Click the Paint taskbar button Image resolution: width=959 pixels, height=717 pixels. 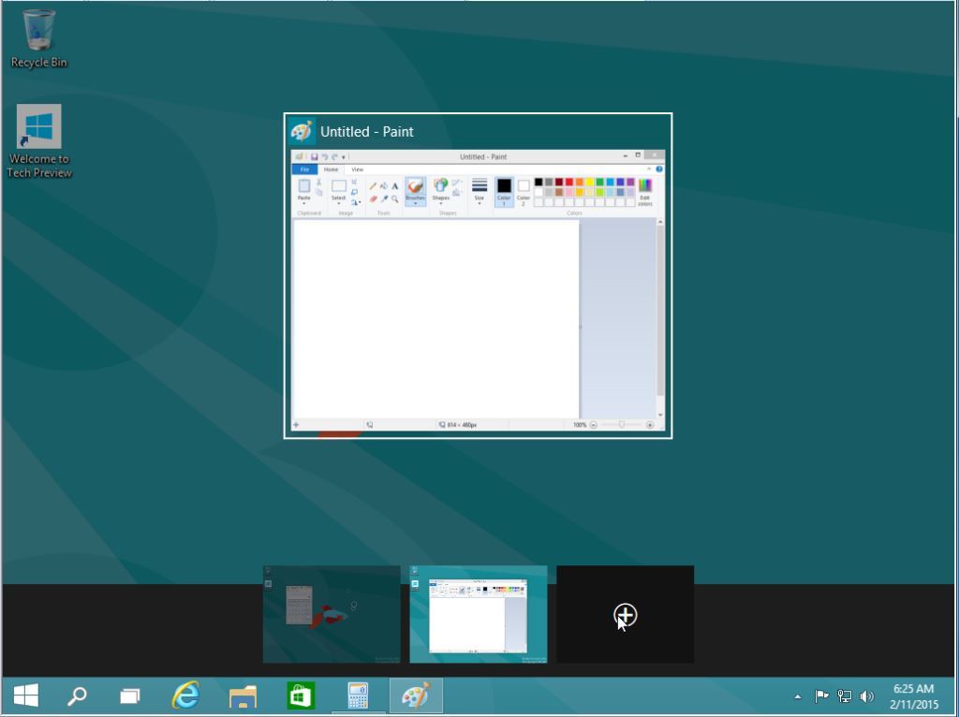(x=416, y=695)
